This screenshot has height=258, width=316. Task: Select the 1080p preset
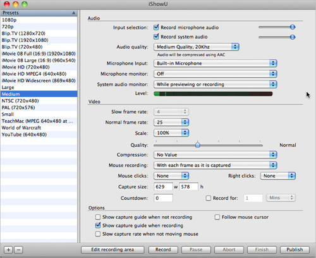coord(39,20)
